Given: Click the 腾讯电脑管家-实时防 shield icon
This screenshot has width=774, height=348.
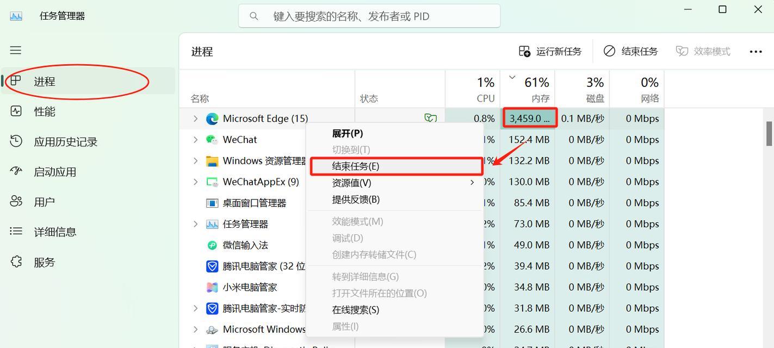Looking at the screenshot, I should [x=212, y=308].
